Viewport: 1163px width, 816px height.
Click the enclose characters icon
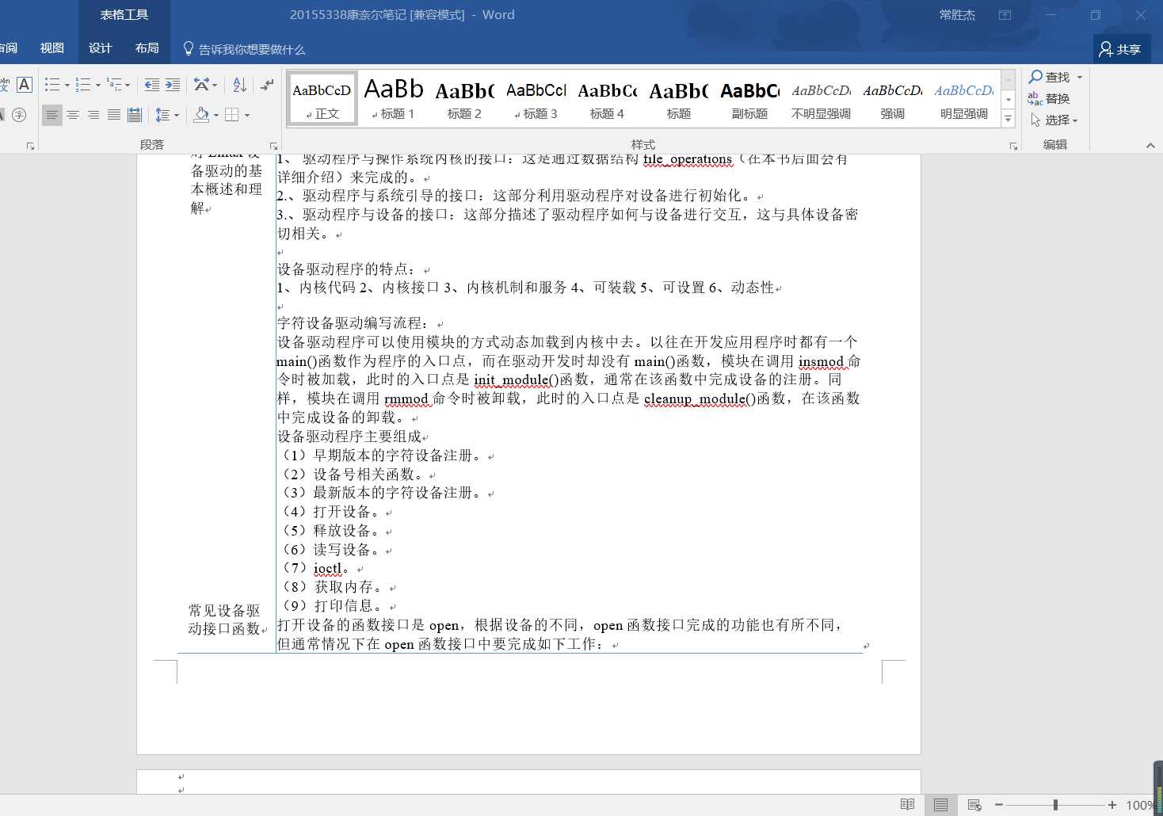pyautogui.click(x=20, y=115)
